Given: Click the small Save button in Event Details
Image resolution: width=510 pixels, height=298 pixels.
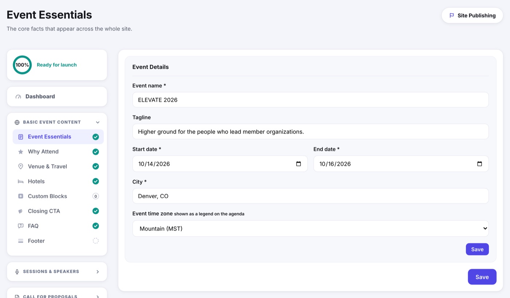Looking at the screenshot, I should pyautogui.click(x=477, y=249).
